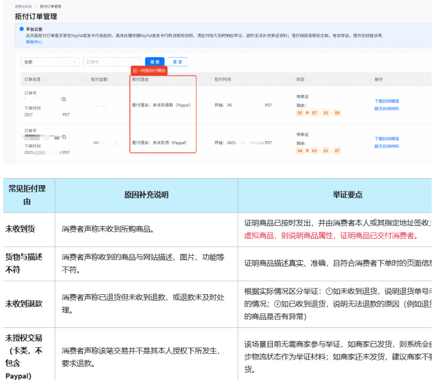Open the 全部 filter dropdown
Image resolution: width=444 pixels, height=390 pixels.
click(x=50, y=62)
